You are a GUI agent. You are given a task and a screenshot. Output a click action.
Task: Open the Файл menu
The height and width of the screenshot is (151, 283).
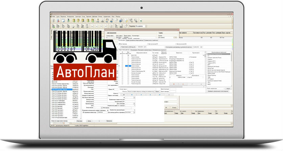coord(54,17)
